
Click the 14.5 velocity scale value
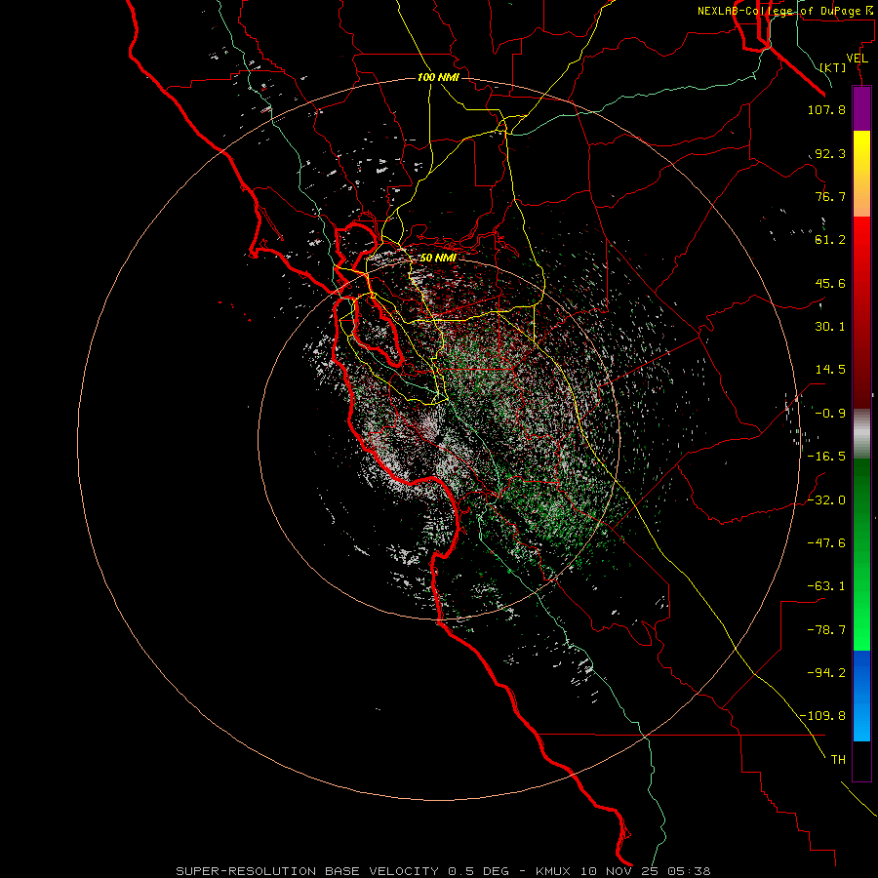[x=830, y=370]
